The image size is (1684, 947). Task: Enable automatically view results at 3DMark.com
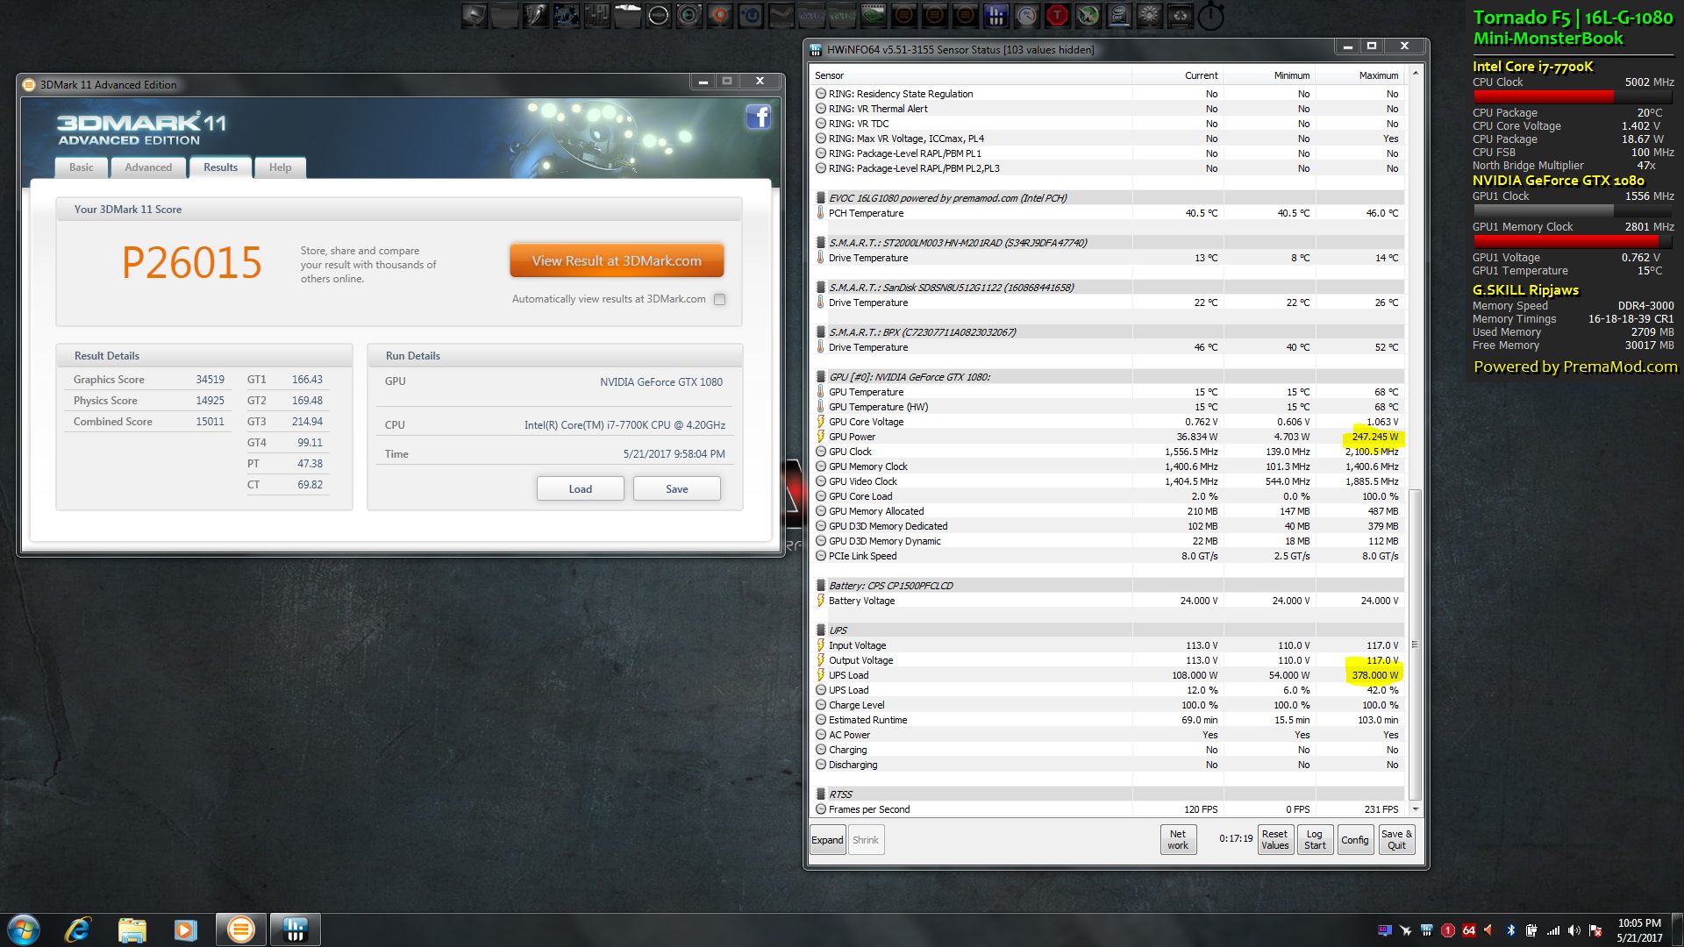[719, 299]
